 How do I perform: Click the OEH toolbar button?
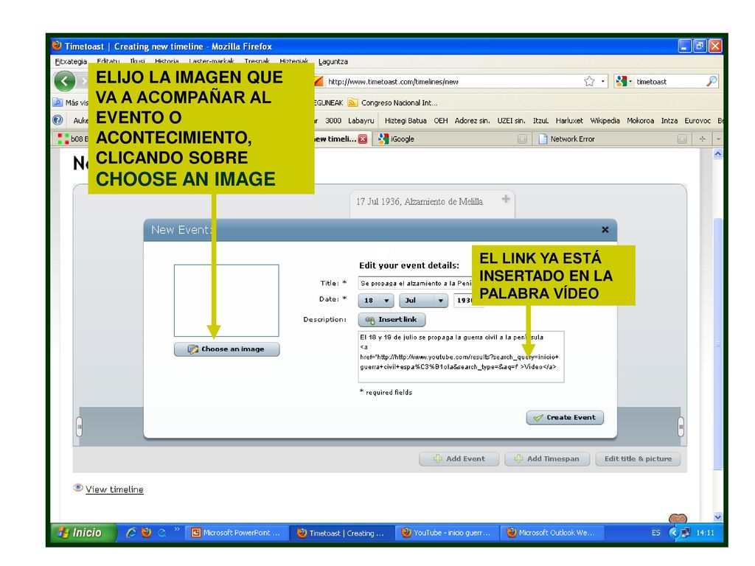pyautogui.click(x=441, y=120)
